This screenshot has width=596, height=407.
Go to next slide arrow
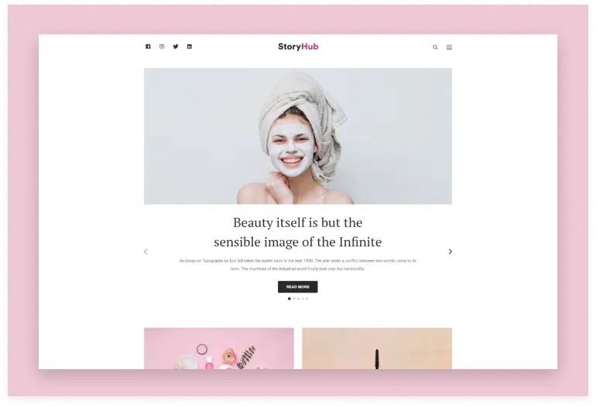click(x=450, y=252)
